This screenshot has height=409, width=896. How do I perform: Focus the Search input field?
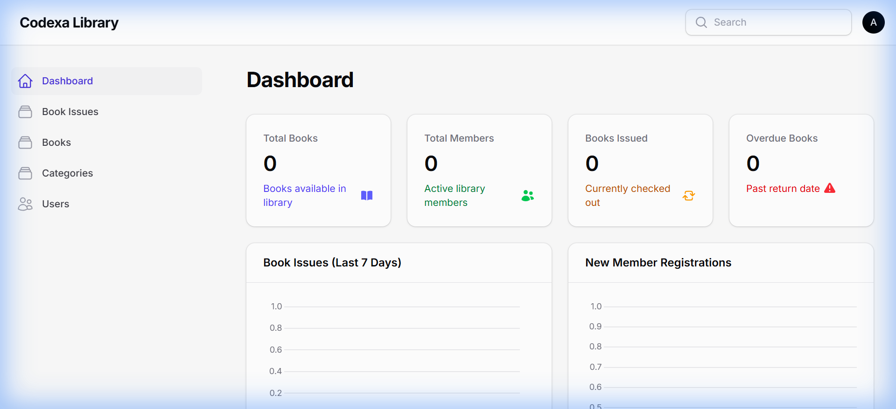(x=769, y=22)
